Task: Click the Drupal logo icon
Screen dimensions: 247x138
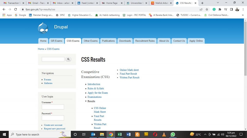Action: 43,28
